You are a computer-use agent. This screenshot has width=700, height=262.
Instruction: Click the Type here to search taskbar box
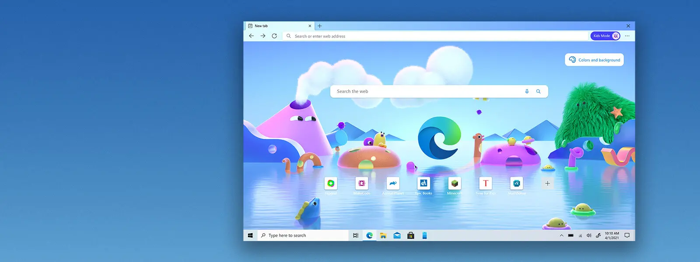[x=303, y=235]
